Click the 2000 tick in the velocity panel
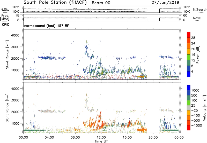 coord(15,112)
